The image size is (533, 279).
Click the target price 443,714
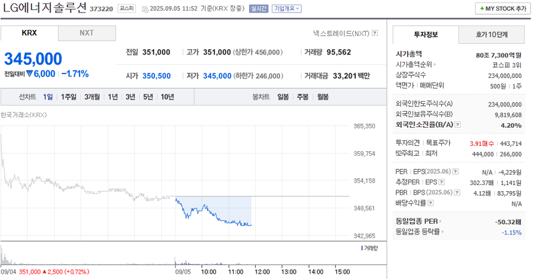click(x=511, y=144)
